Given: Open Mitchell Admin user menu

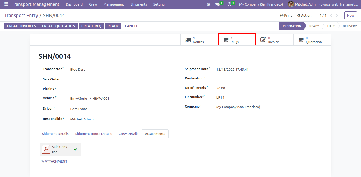Looking at the screenshot, I should tap(323, 4).
